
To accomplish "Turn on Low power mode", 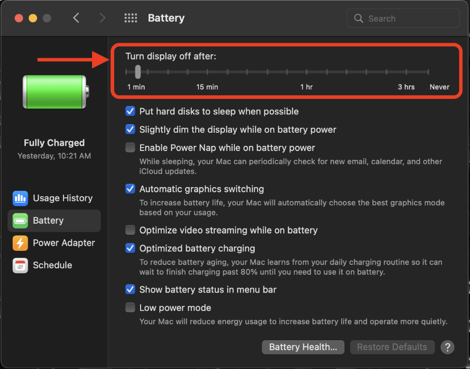I will (130, 308).
